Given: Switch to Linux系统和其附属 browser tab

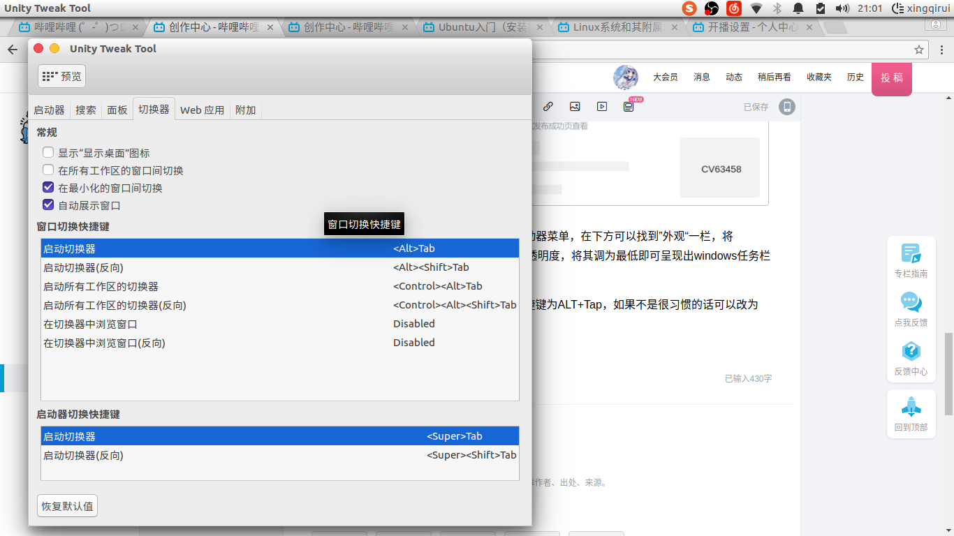Looking at the screenshot, I should point(617,27).
